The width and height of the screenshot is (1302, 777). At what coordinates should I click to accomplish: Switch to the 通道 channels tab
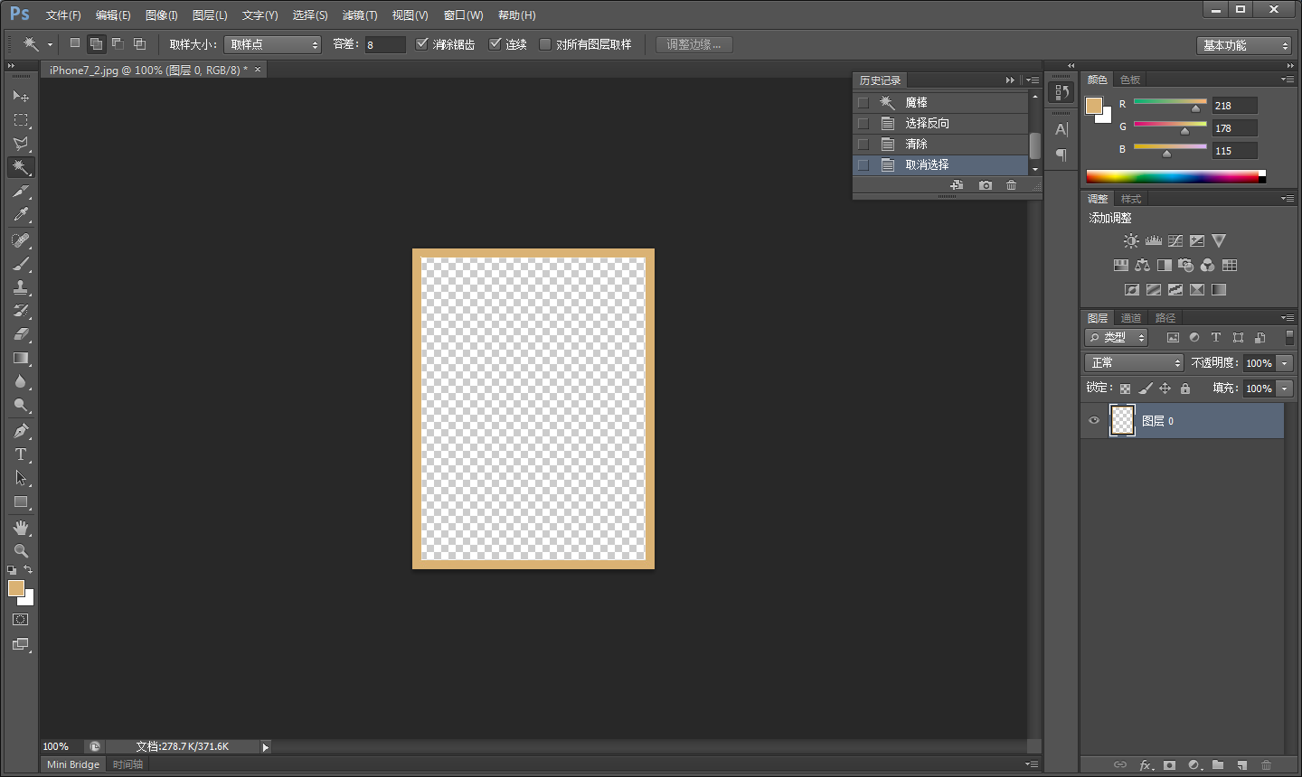[x=1130, y=318]
